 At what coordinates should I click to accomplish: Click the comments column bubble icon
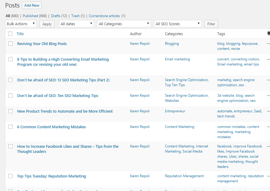tap(268, 34)
